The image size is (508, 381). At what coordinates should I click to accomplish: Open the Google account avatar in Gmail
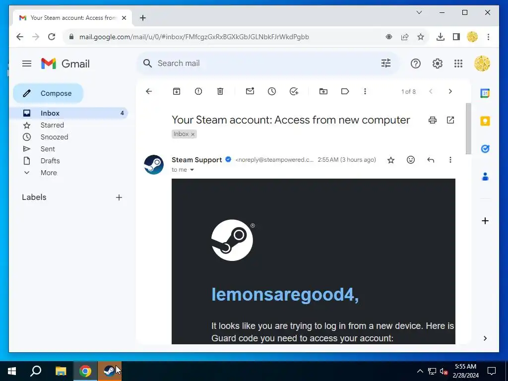click(482, 63)
